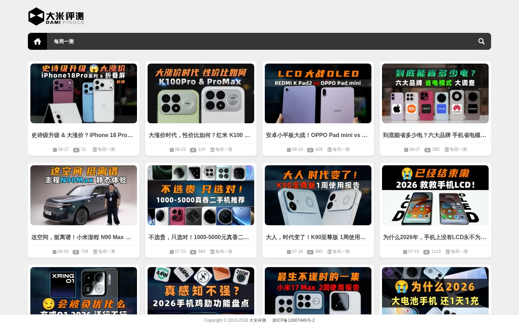Open the XRING O1 thumbnail

(84, 291)
